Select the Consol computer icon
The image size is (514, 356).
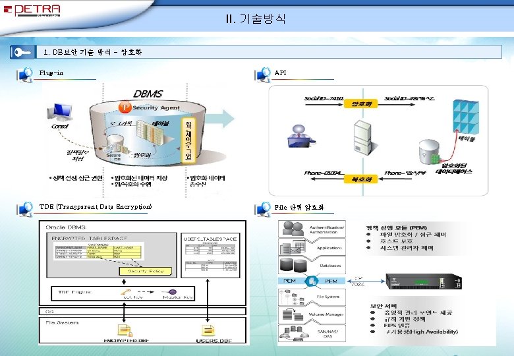[60, 113]
